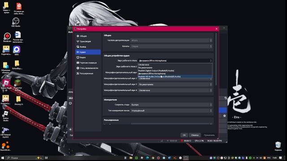This screenshot has width=287, height=161.
Task: Confirm settings with the ОК button
Action: click(x=184, y=135)
